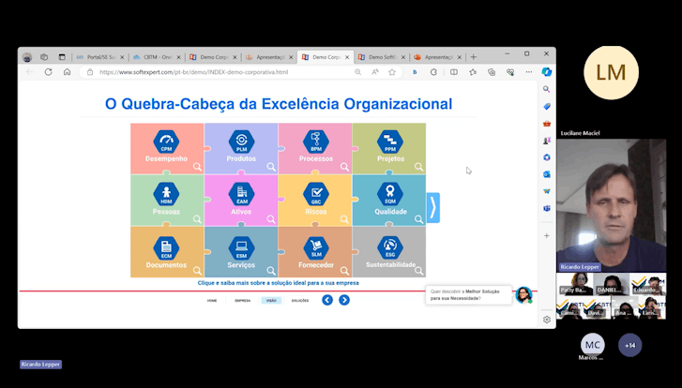This screenshot has width=682, height=388.
Task: Select the ESM Serviços laptop icon
Action: coord(241,247)
